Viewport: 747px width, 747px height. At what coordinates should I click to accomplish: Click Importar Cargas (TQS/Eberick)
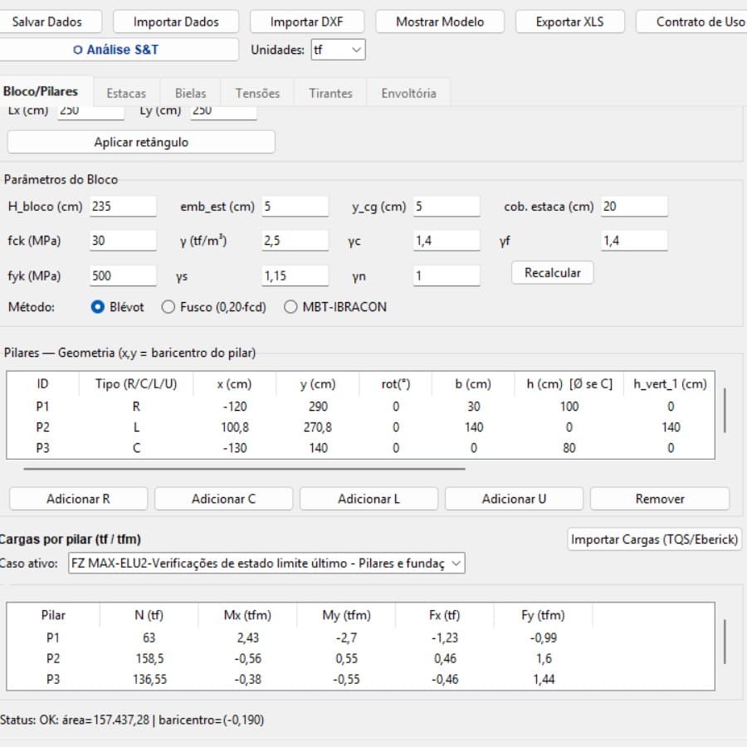coord(655,539)
